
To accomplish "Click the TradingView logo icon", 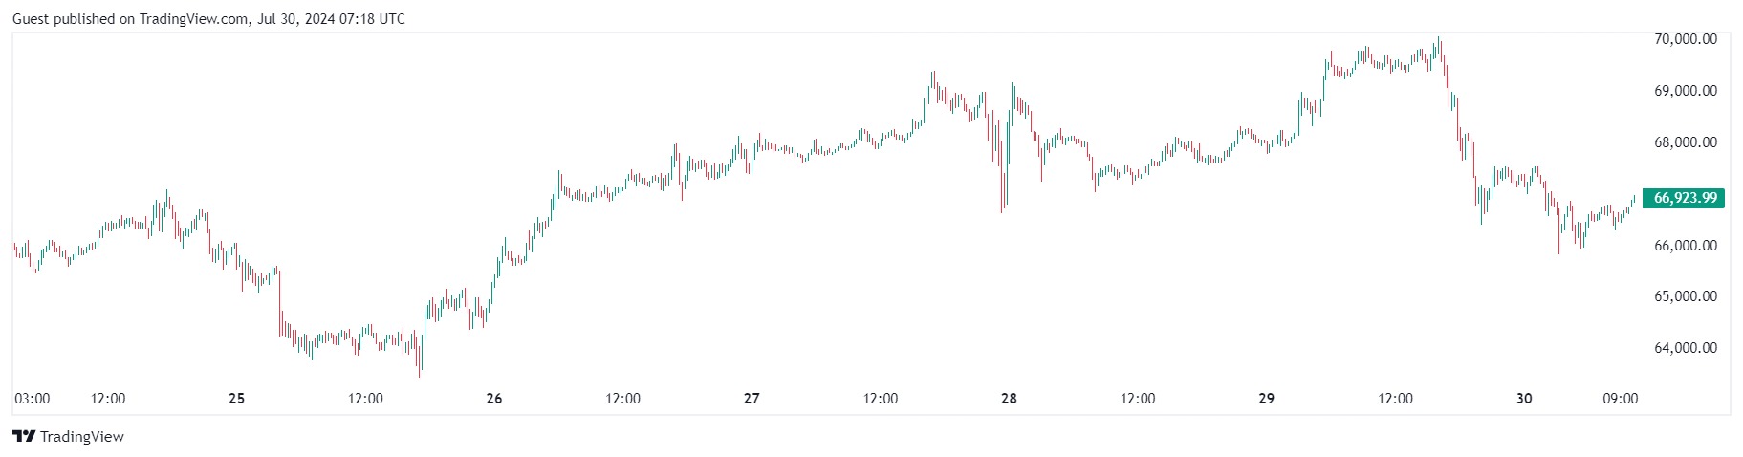I will 24,437.
